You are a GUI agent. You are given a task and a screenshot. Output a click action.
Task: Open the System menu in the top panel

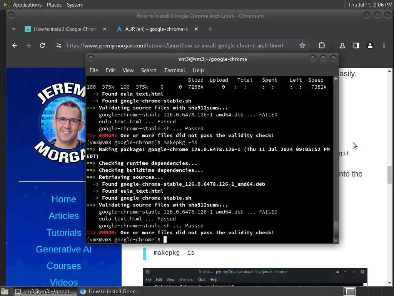[75, 5]
